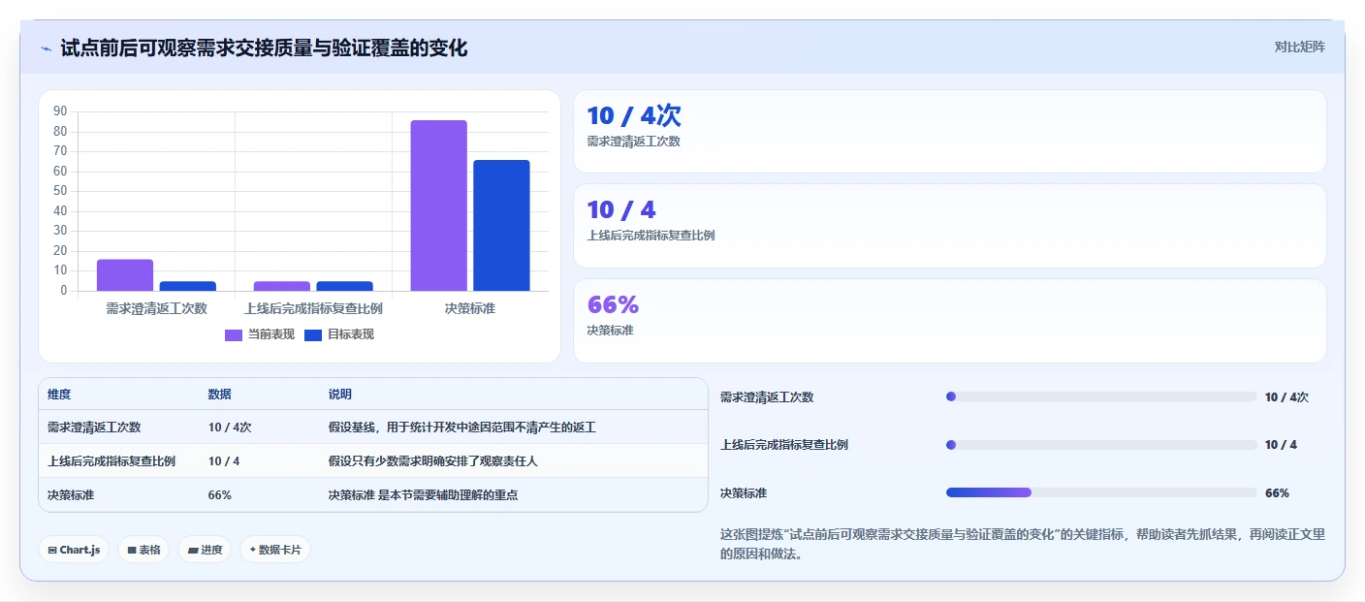Select the 进度 tag pill
The height and width of the screenshot is (602, 1365).
click(x=205, y=550)
